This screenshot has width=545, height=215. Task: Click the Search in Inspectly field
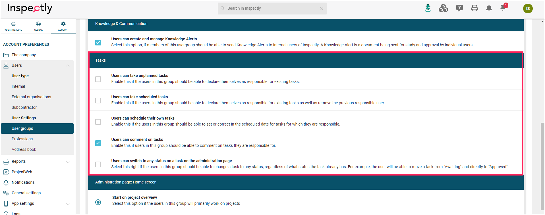click(x=272, y=9)
